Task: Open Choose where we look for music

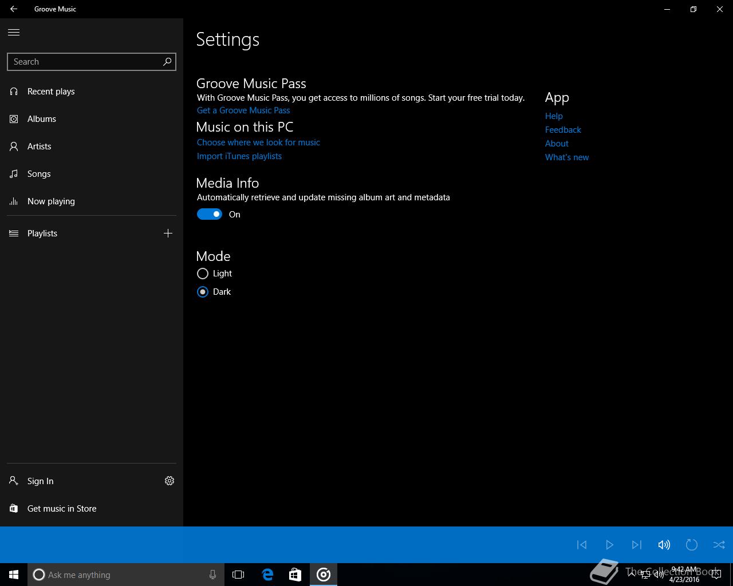Action: 258,142
